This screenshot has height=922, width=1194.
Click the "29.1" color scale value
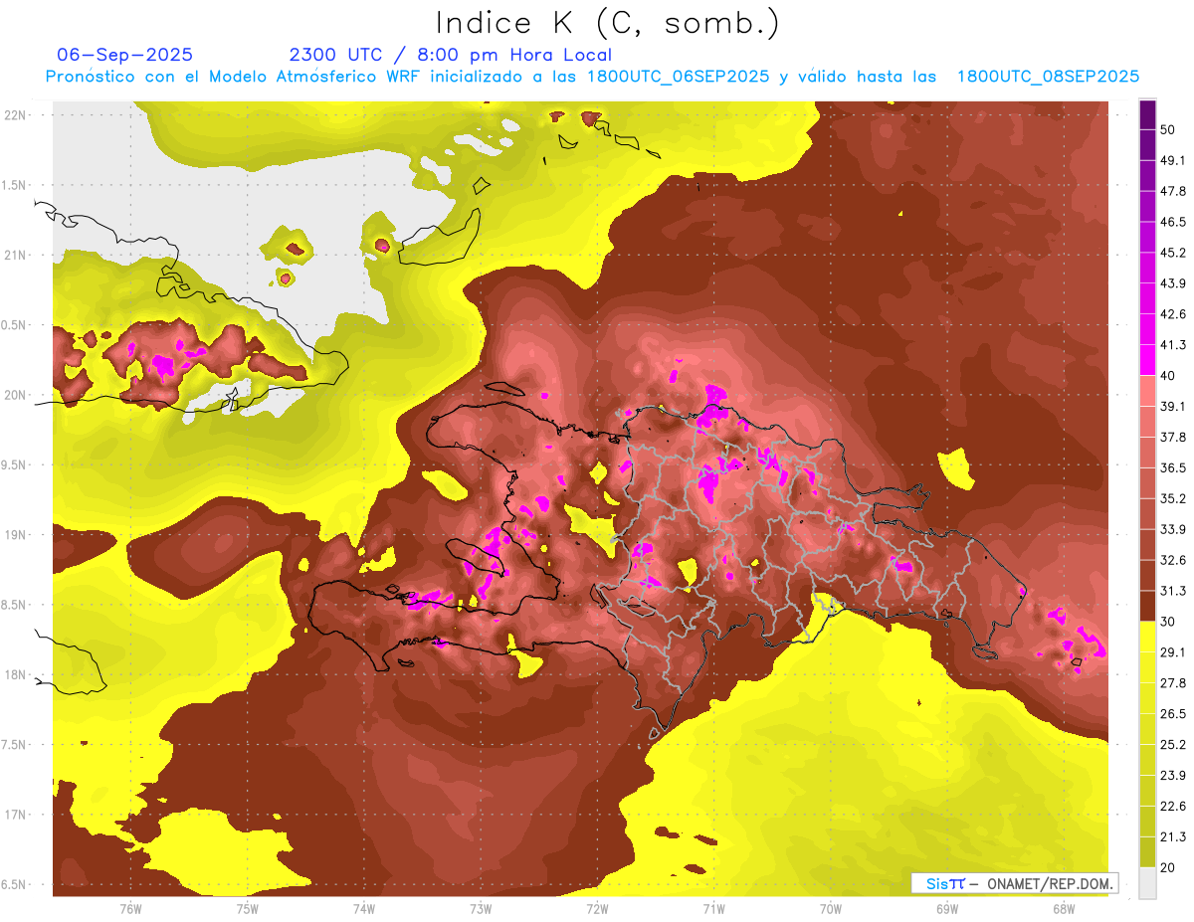1172,652
